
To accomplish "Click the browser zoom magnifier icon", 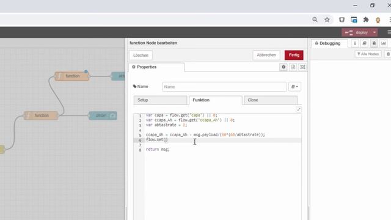I will pos(315,20).
